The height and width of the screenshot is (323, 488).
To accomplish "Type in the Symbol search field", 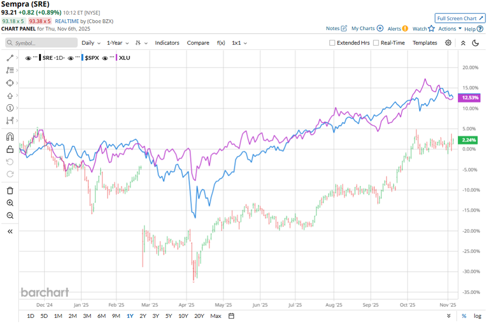I will tap(42, 43).
